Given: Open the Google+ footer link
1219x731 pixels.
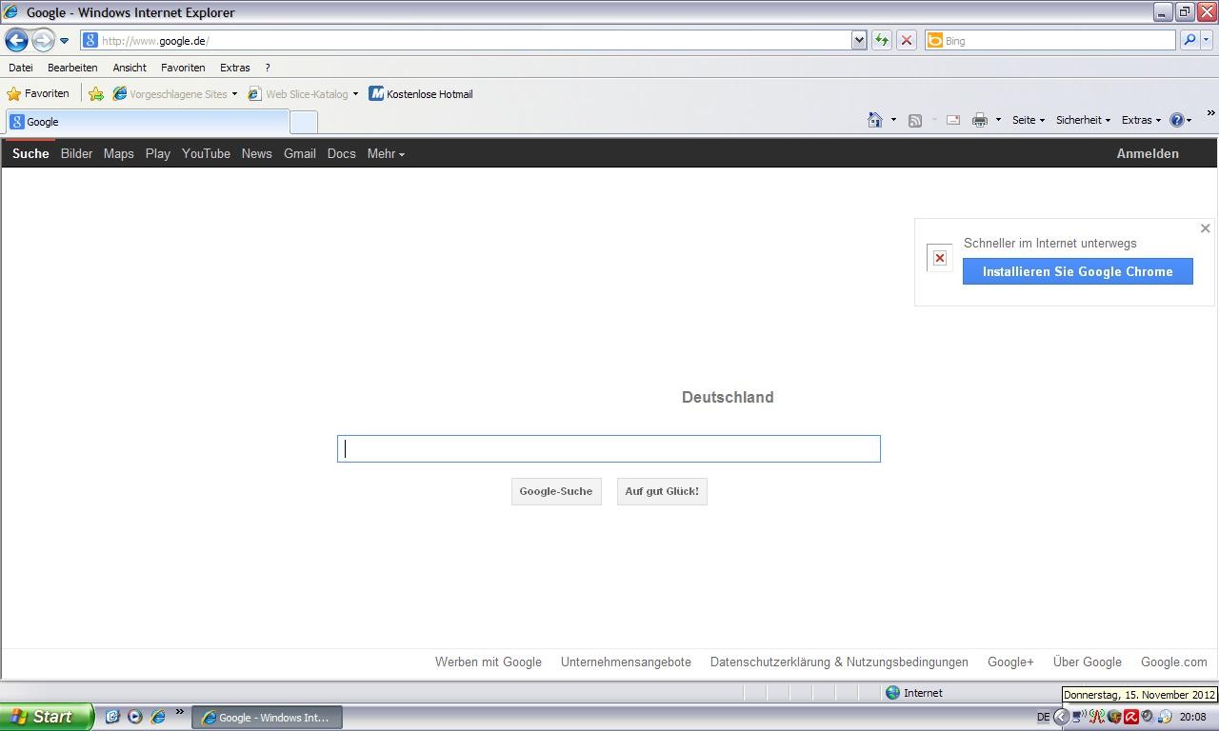Looking at the screenshot, I should 1010,662.
